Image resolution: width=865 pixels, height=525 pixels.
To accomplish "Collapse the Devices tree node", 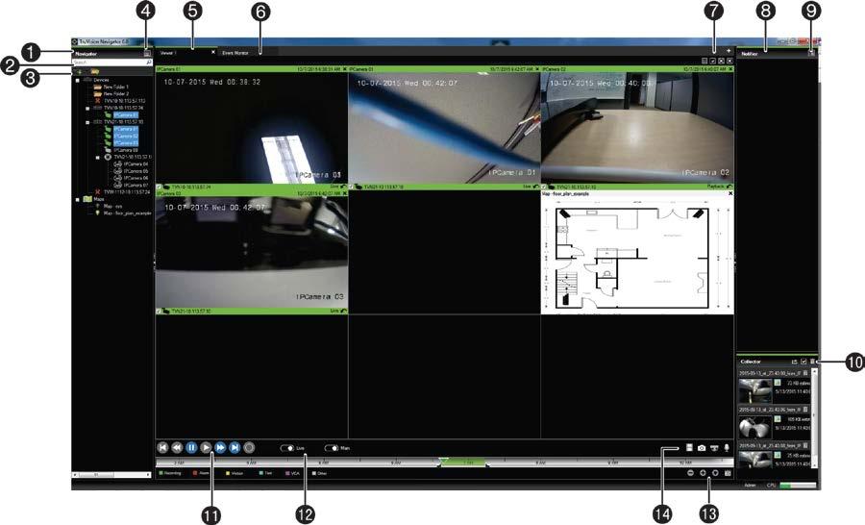I will point(77,80).
